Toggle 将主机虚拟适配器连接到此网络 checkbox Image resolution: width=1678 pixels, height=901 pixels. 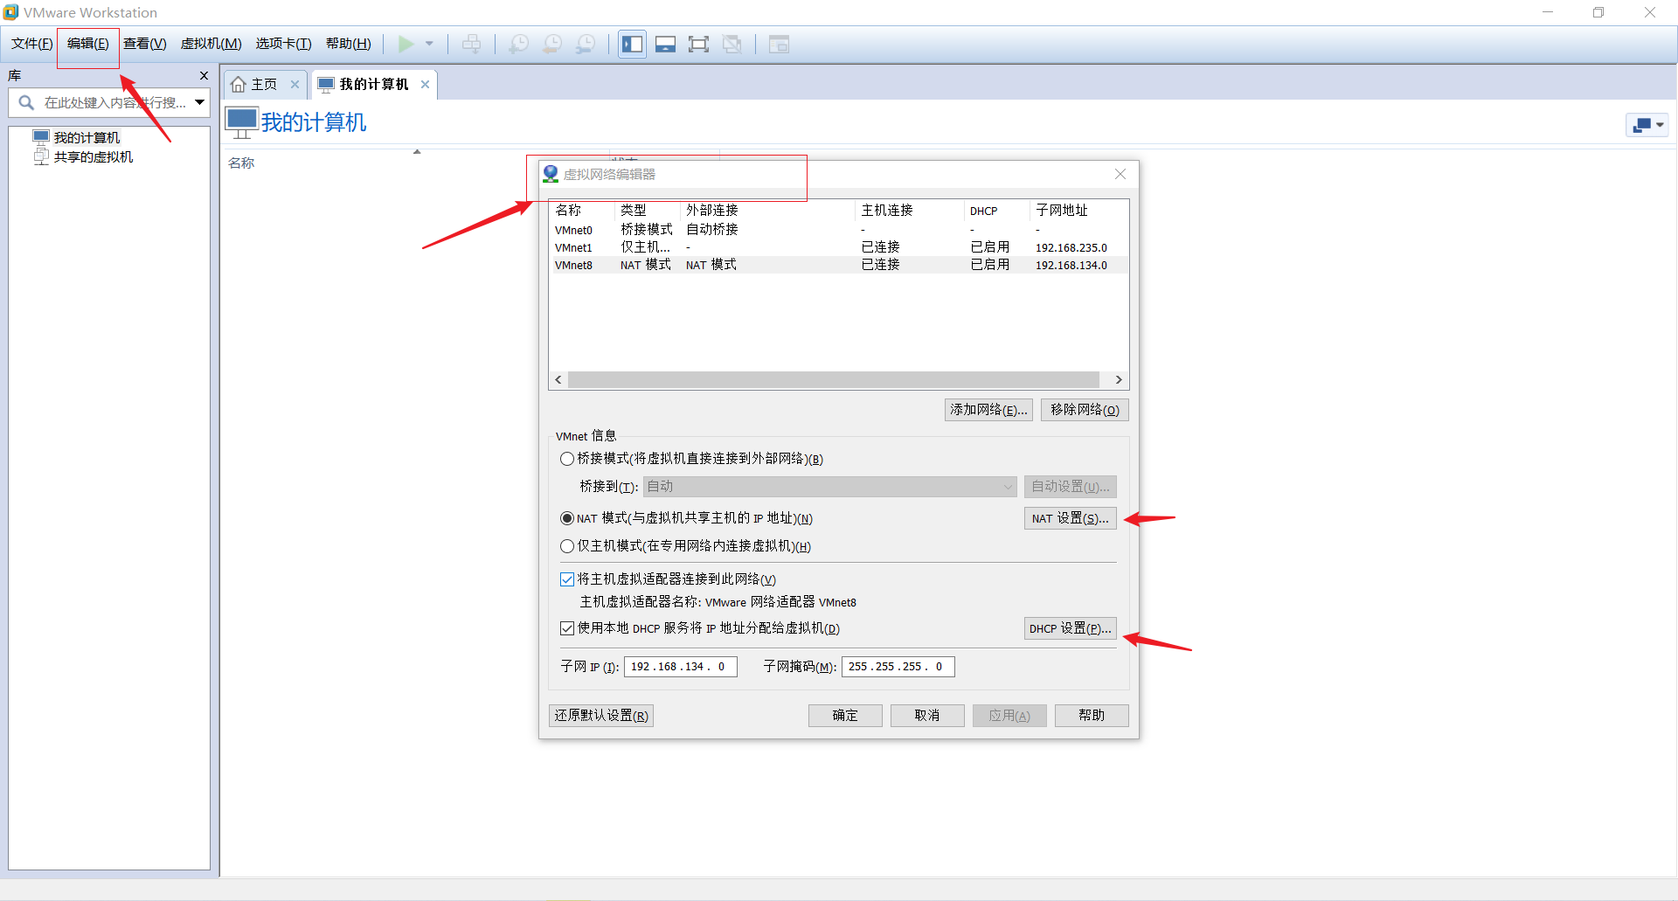pyautogui.click(x=567, y=579)
